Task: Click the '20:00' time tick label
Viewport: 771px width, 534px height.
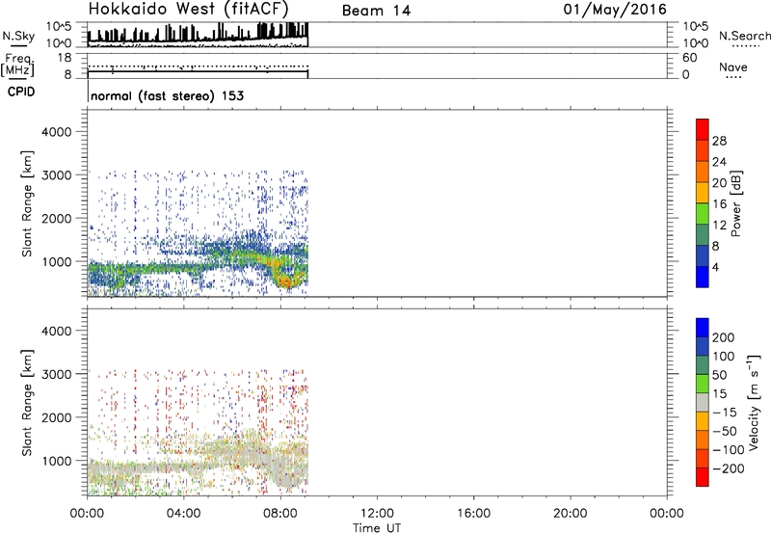Action: (570, 514)
